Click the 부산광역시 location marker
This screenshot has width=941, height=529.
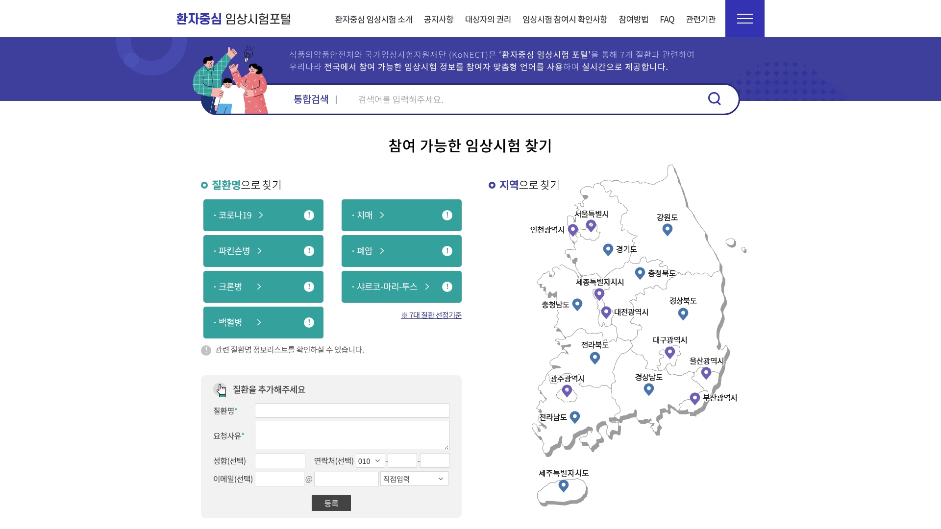point(694,399)
